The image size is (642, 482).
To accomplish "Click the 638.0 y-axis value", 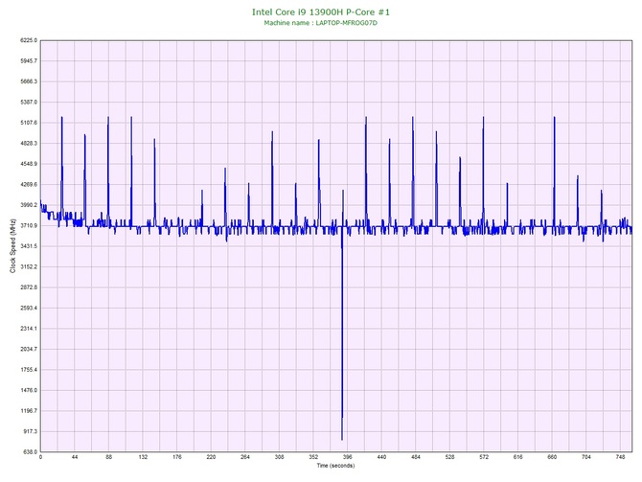I will (30, 452).
